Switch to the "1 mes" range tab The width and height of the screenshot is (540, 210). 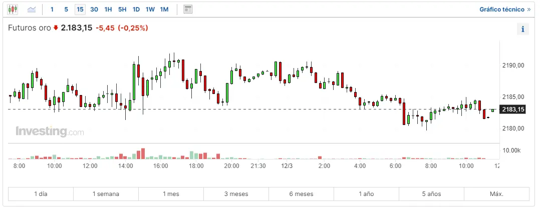pyautogui.click(x=171, y=194)
